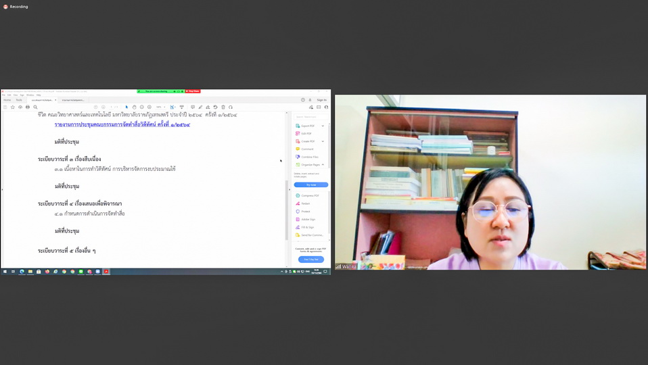This screenshot has width=648, height=365.
Task: Click the Try now button
Action: (311, 185)
